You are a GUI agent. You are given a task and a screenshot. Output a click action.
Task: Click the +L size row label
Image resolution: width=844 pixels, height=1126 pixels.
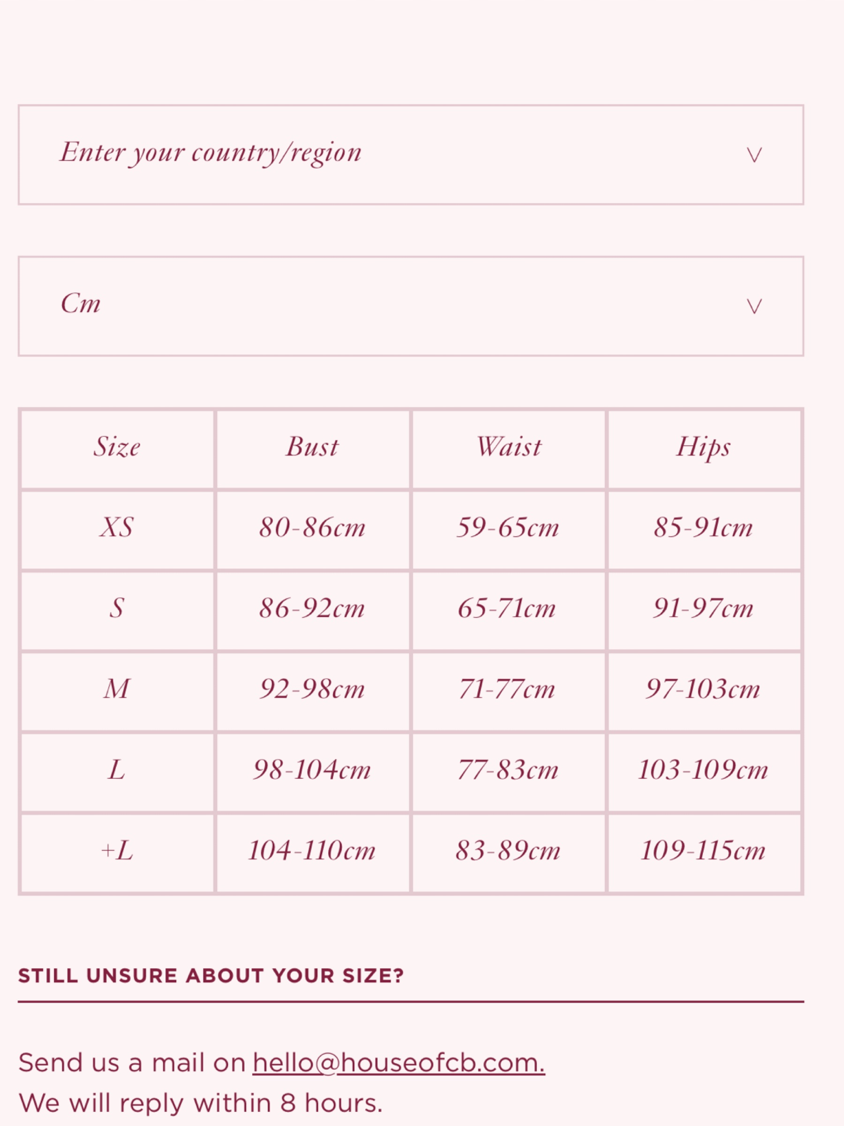(117, 852)
